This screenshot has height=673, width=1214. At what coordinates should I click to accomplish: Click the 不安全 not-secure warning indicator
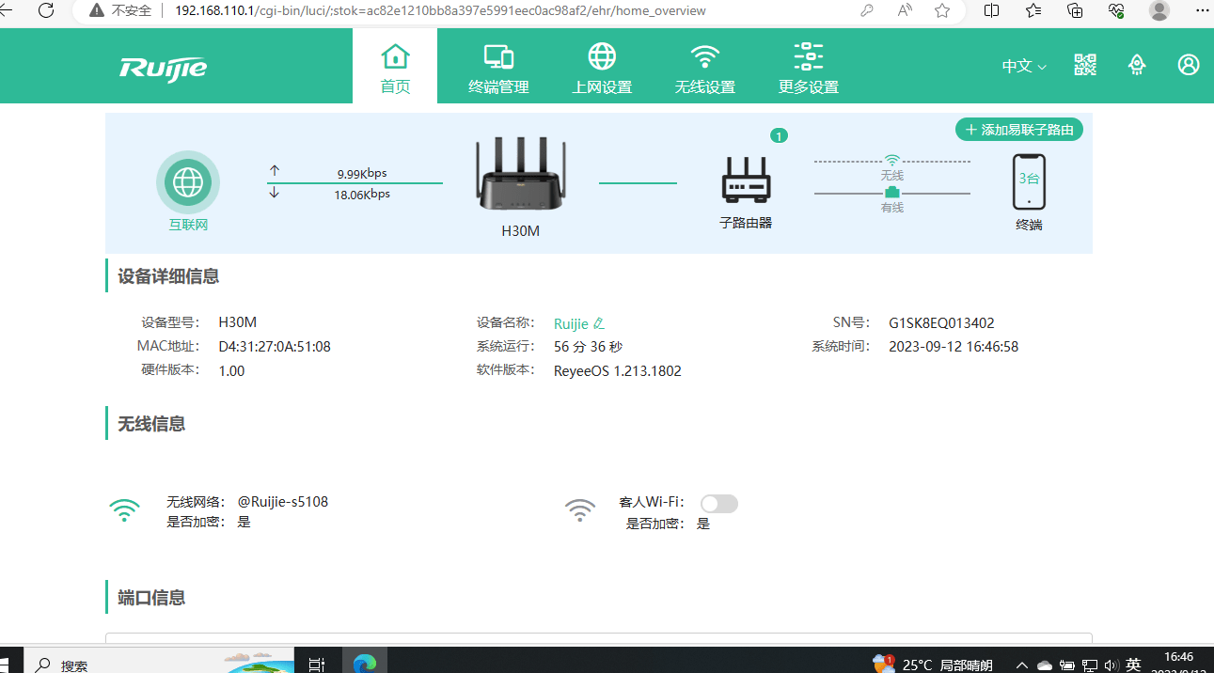[x=120, y=11]
